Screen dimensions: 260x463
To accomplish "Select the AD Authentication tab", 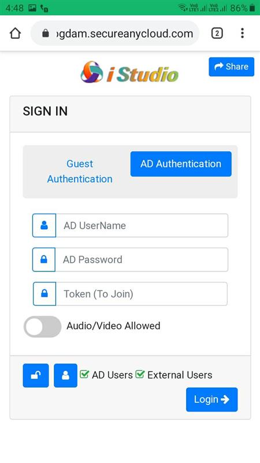I will tap(181, 164).
